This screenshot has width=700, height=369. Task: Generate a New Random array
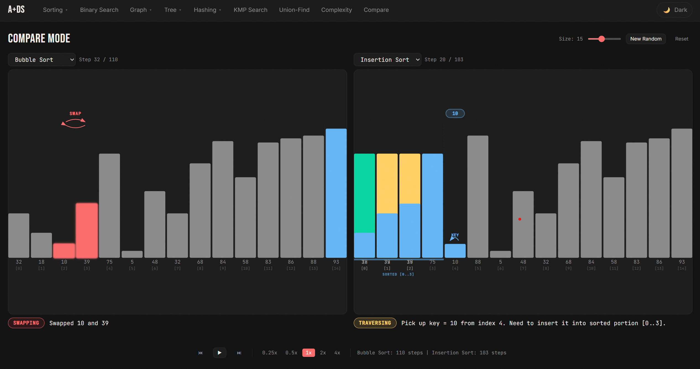point(646,39)
